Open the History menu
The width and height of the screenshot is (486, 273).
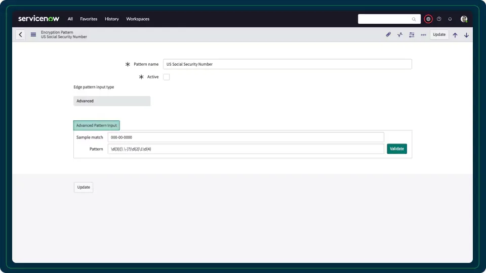pos(111,19)
